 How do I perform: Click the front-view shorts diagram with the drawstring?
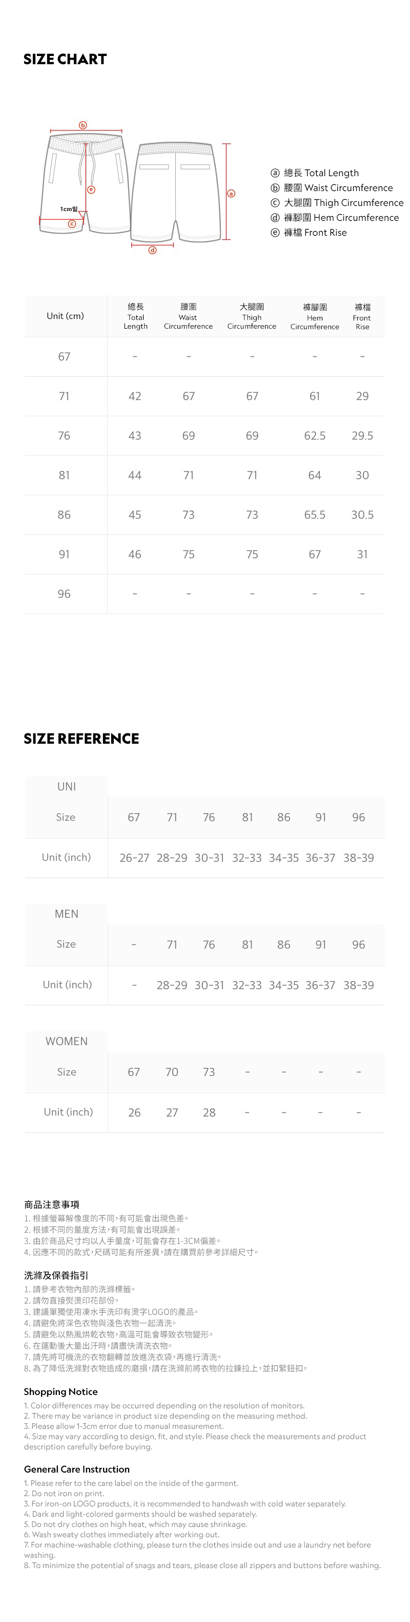click(85, 183)
